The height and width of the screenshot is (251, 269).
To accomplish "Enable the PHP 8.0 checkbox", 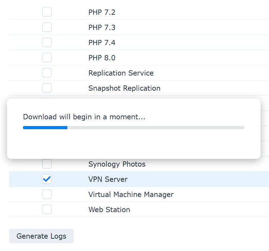I will point(47,58).
